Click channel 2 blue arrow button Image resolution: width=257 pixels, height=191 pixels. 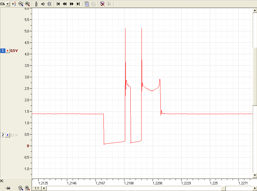(8, 135)
